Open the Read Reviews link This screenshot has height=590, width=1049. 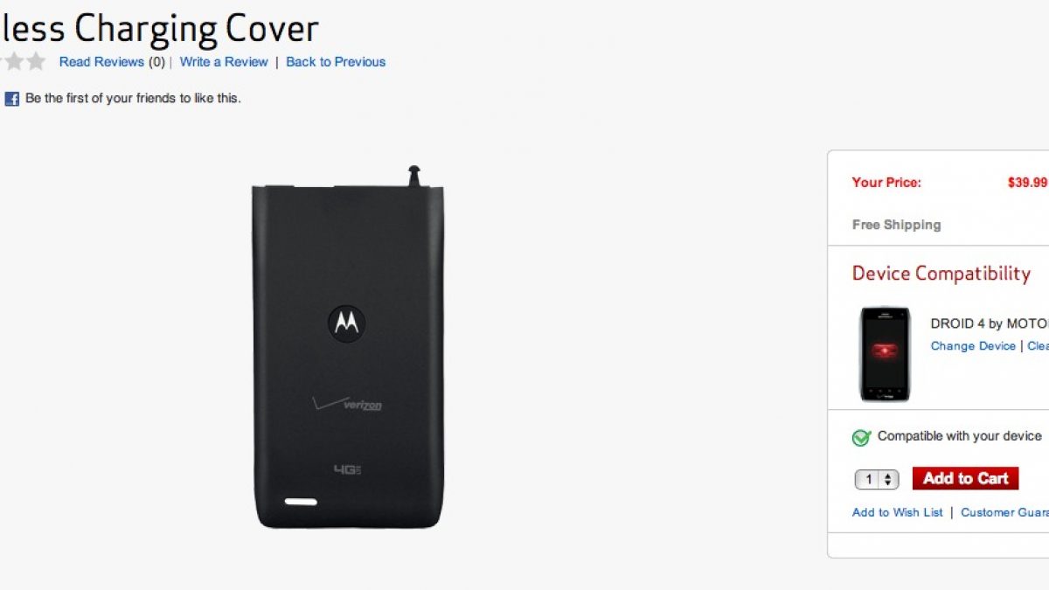click(101, 62)
